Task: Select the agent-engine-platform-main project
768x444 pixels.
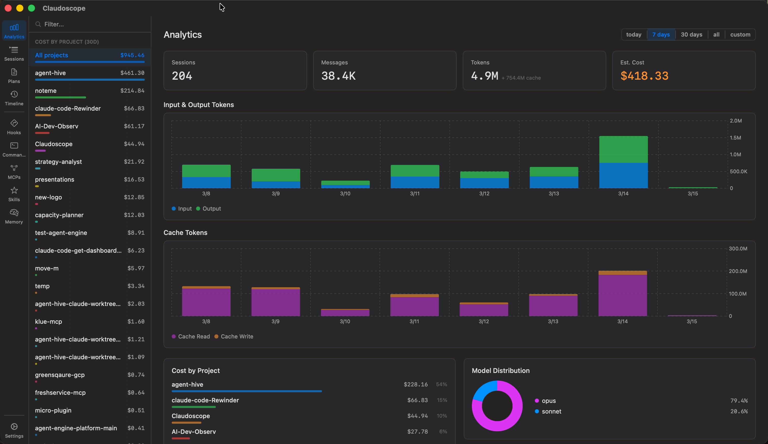Action: pyautogui.click(x=90, y=430)
